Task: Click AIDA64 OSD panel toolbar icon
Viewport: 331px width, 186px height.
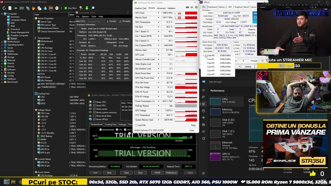Action: pos(51,8)
